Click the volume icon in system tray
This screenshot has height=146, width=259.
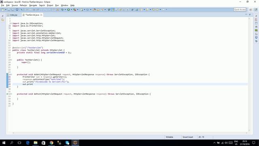(226, 143)
